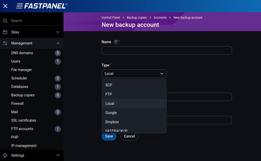Open Firewall in the sidebar
This screenshot has width=261, height=161.
point(17,103)
